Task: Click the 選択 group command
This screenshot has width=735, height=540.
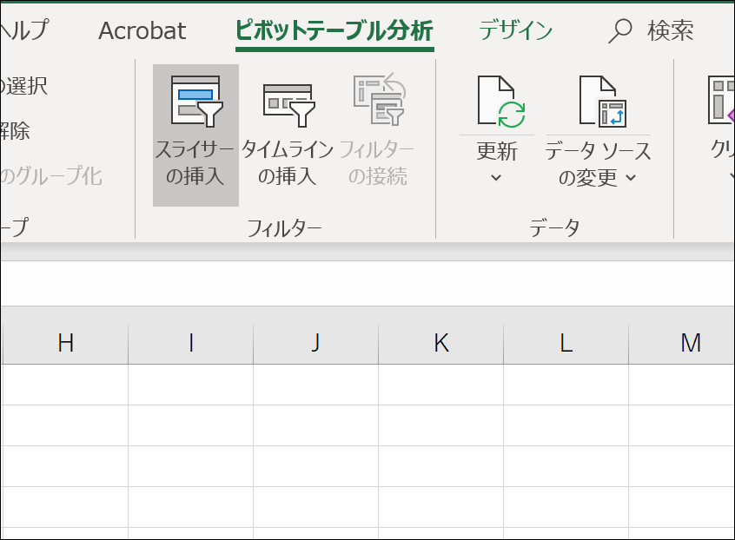Action: click(x=23, y=86)
